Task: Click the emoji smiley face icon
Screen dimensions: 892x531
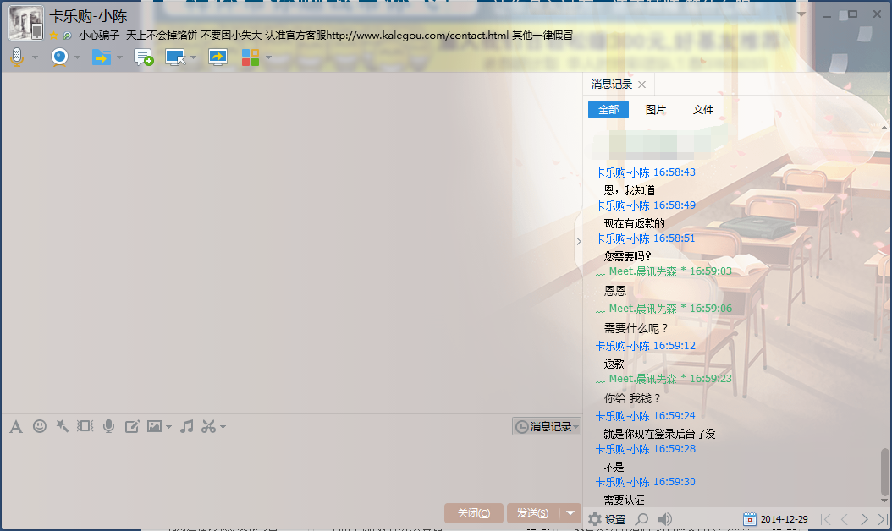Action: [40, 427]
